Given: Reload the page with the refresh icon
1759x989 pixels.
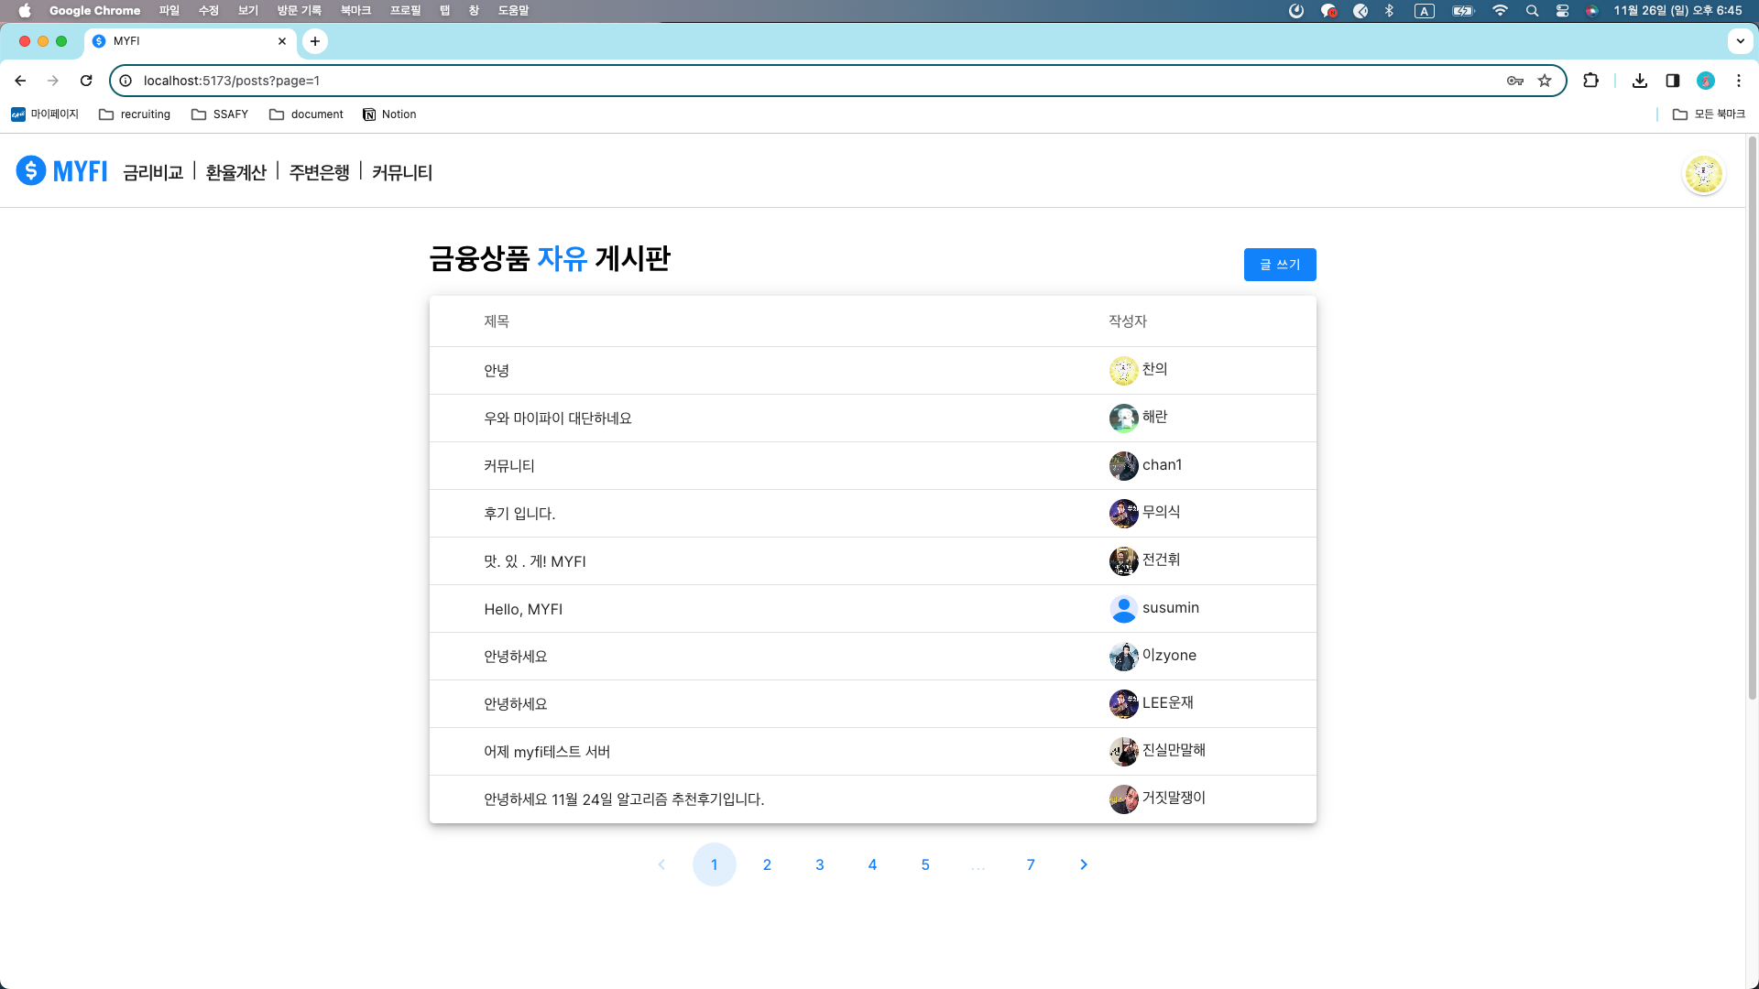Looking at the screenshot, I should click(86, 81).
